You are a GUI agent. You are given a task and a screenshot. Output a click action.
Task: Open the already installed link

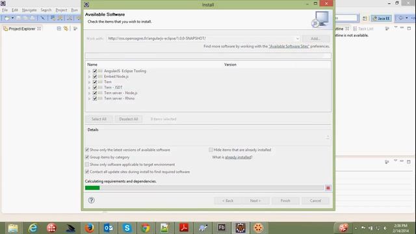(238, 157)
